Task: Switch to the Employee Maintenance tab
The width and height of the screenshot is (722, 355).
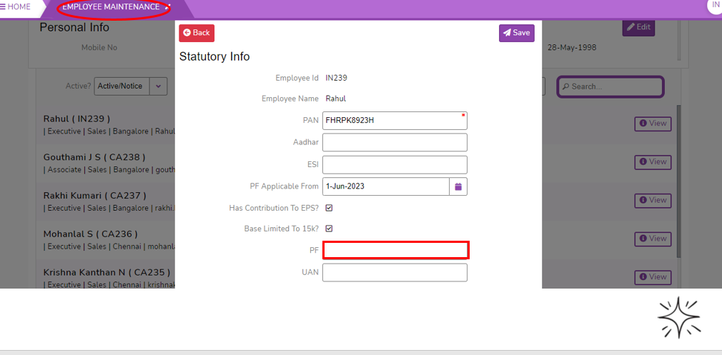Action: [111, 7]
